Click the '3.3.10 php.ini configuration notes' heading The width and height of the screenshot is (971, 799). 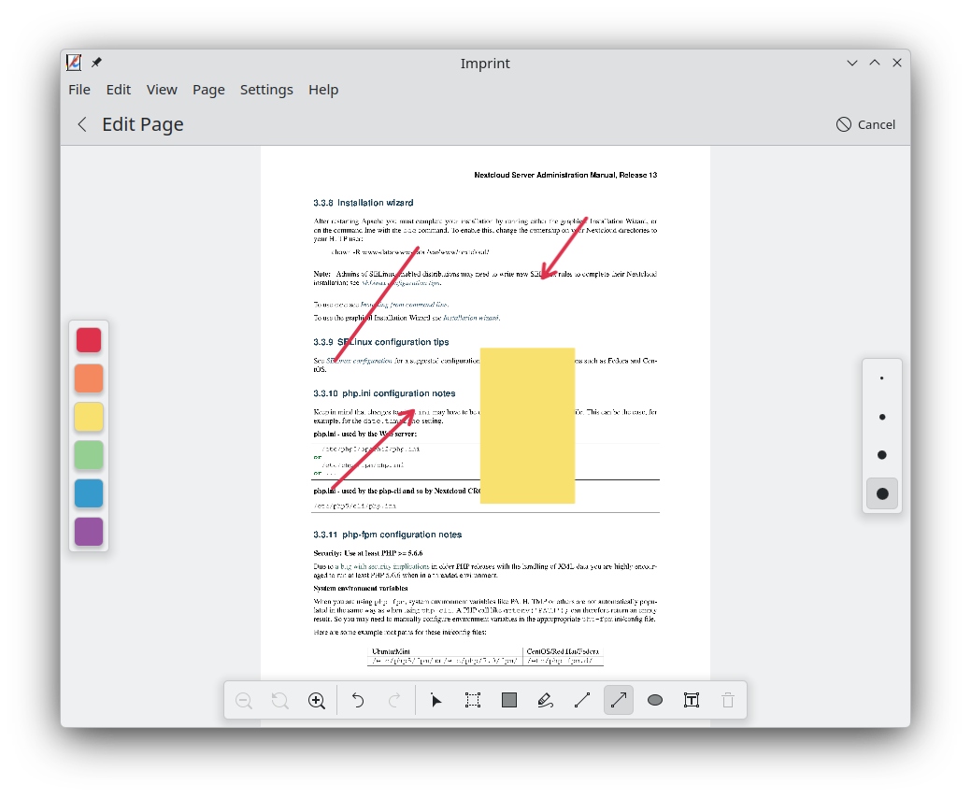pos(384,393)
